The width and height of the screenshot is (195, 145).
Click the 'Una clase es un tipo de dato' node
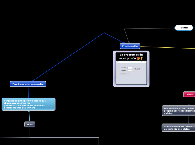pyautogui.click(x=178, y=110)
